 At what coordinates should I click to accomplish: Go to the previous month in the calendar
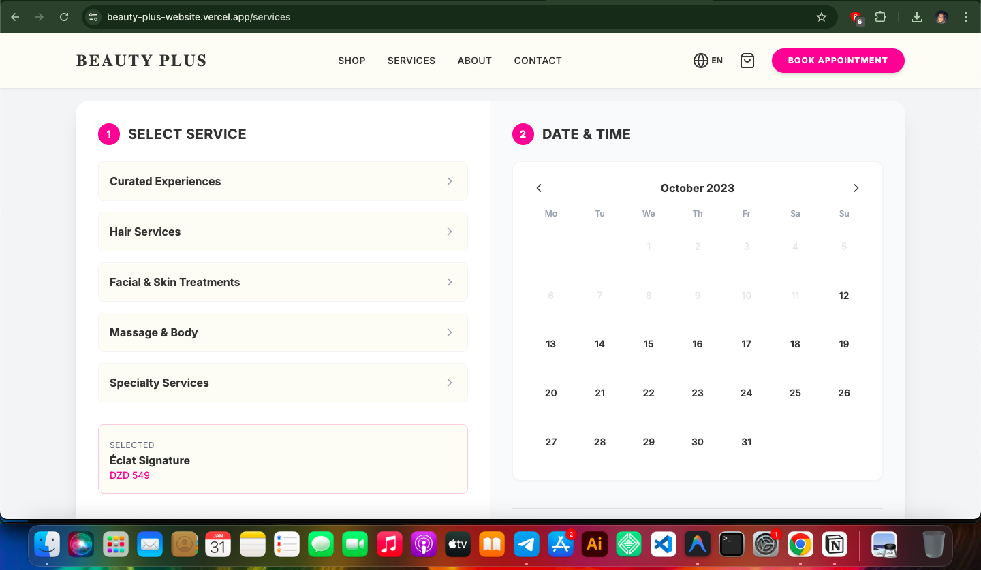539,188
